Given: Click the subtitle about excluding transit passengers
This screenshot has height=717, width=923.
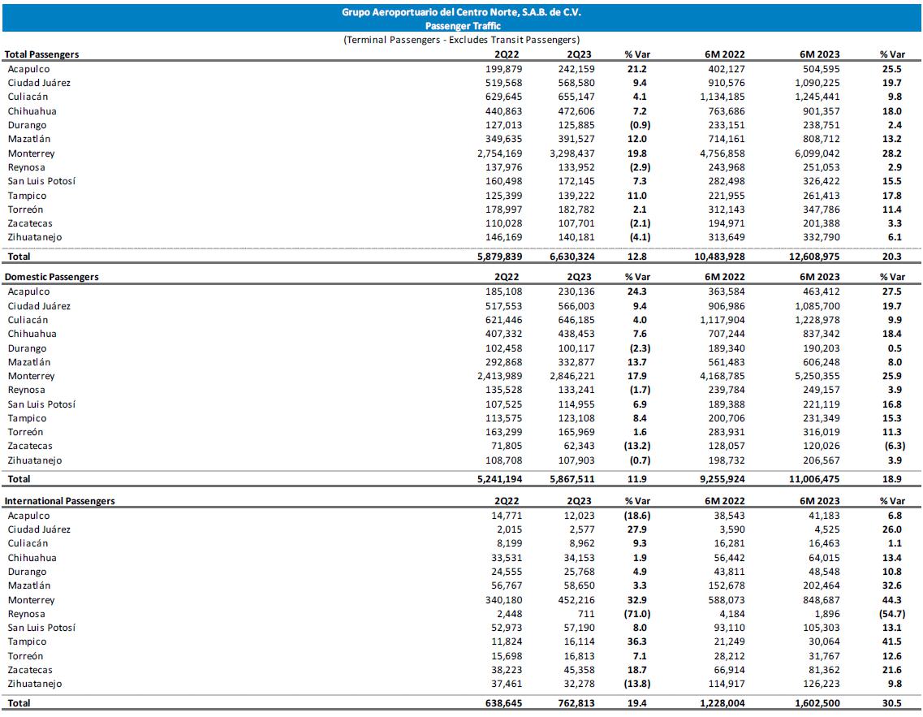Looking at the screenshot, I should pos(461,40).
